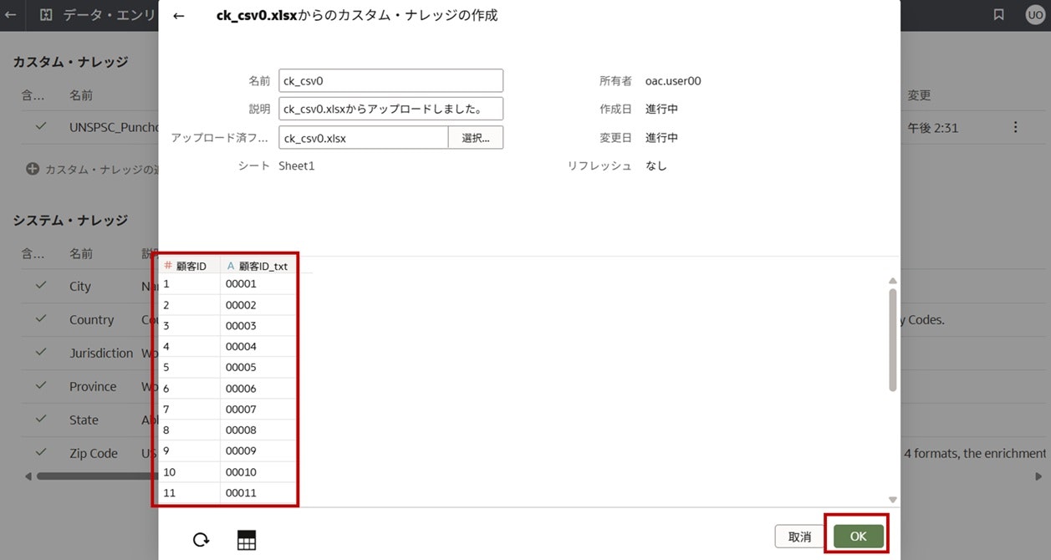Click the uploaded file field ck_csv0.xlsx
Image resolution: width=1051 pixels, height=560 pixels.
[364, 138]
